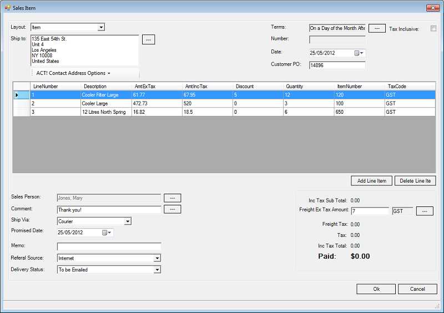
Task: Select the 'Cooler Filter Large' cell
Action: click(x=106, y=95)
